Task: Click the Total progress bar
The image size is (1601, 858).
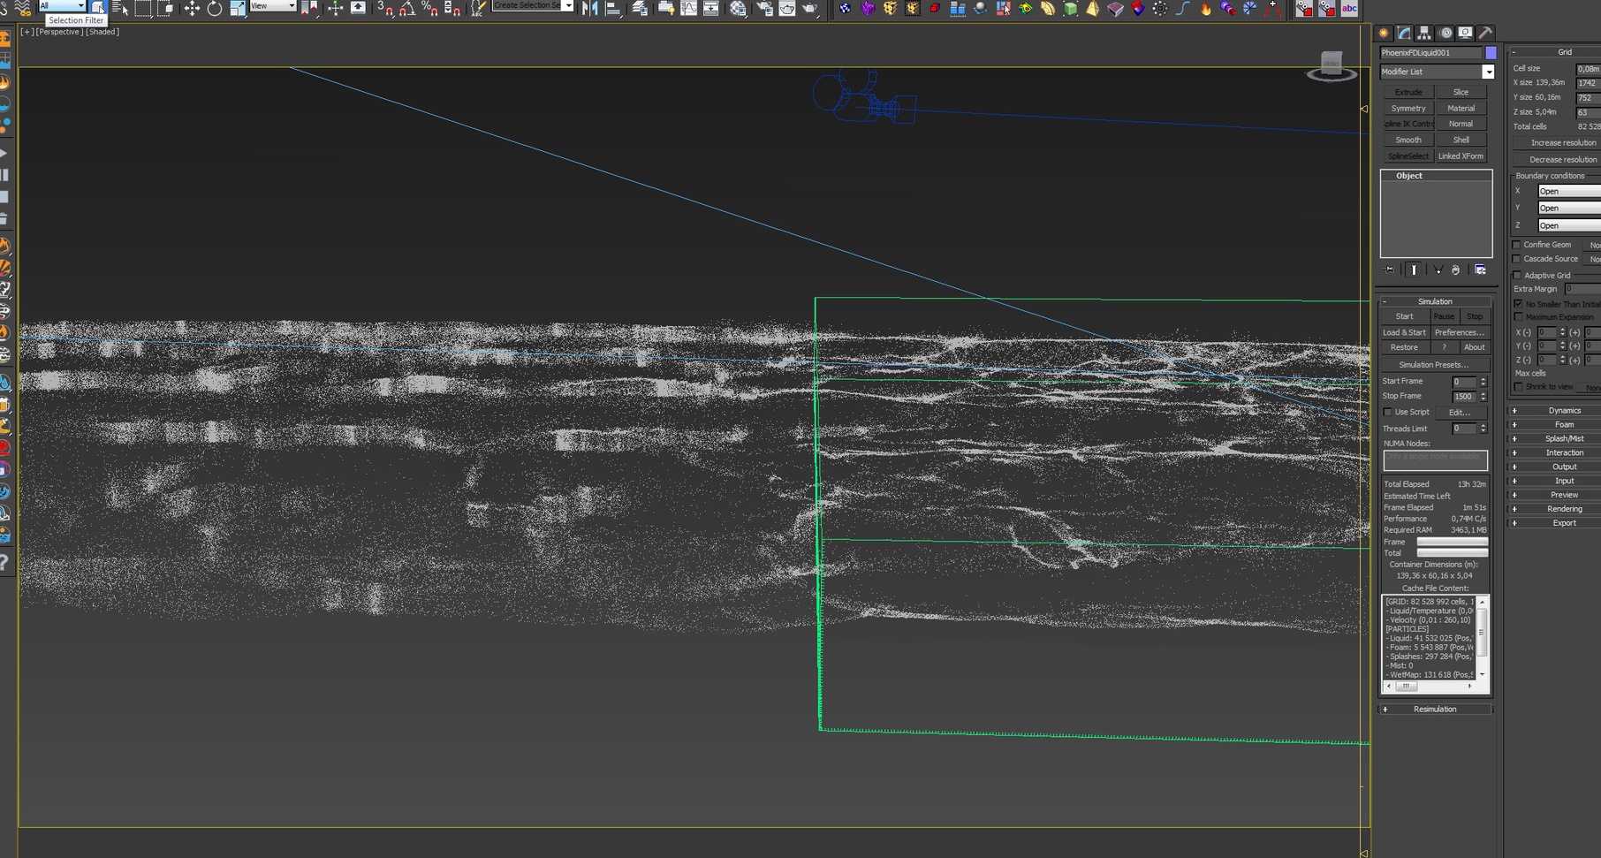Action: 1453,553
